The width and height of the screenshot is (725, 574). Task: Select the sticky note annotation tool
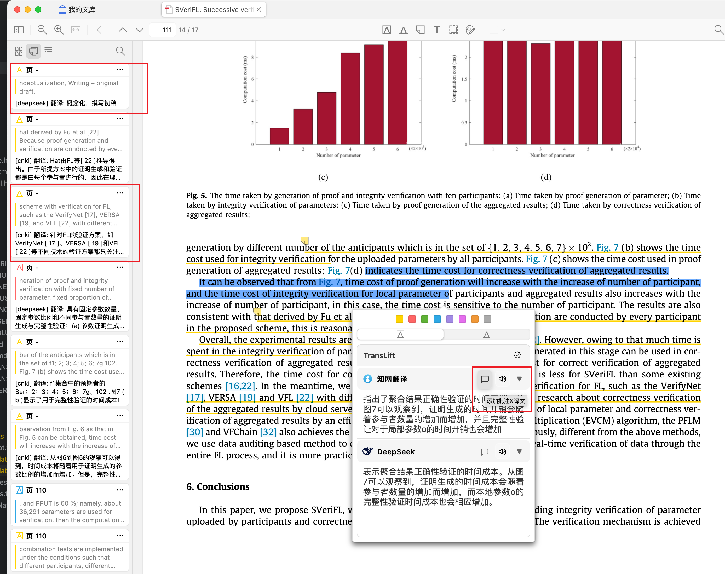420,30
